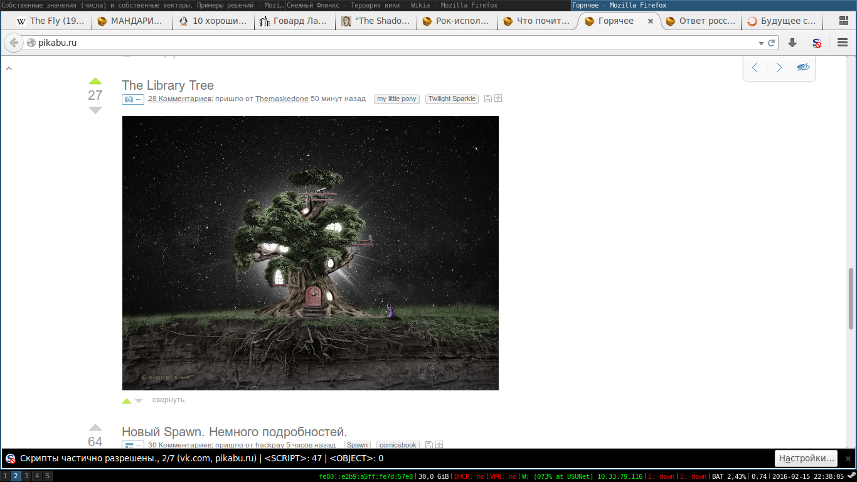This screenshot has height=482, width=857.
Task: Select the Spawn tag
Action: click(x=357, y=445)
